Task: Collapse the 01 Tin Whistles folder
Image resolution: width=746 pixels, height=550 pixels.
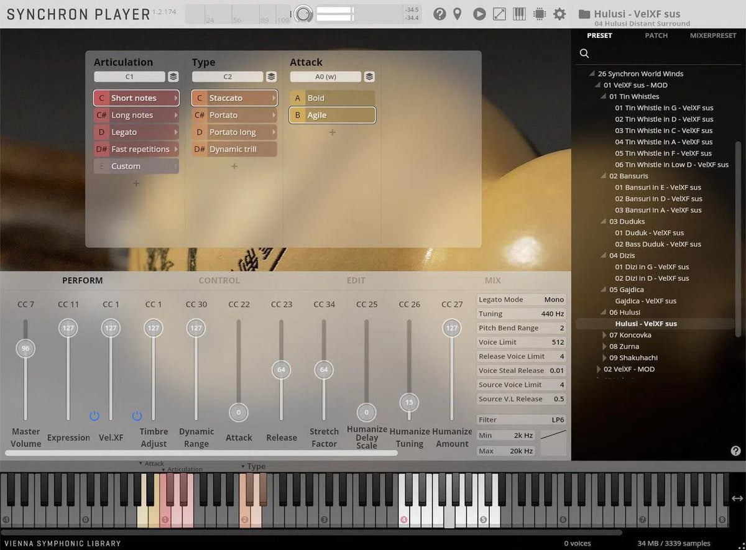Action: point(604,96)
